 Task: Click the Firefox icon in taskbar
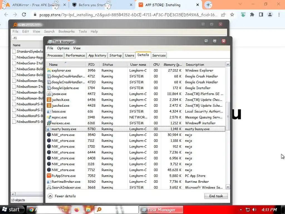tap(77, 210)
